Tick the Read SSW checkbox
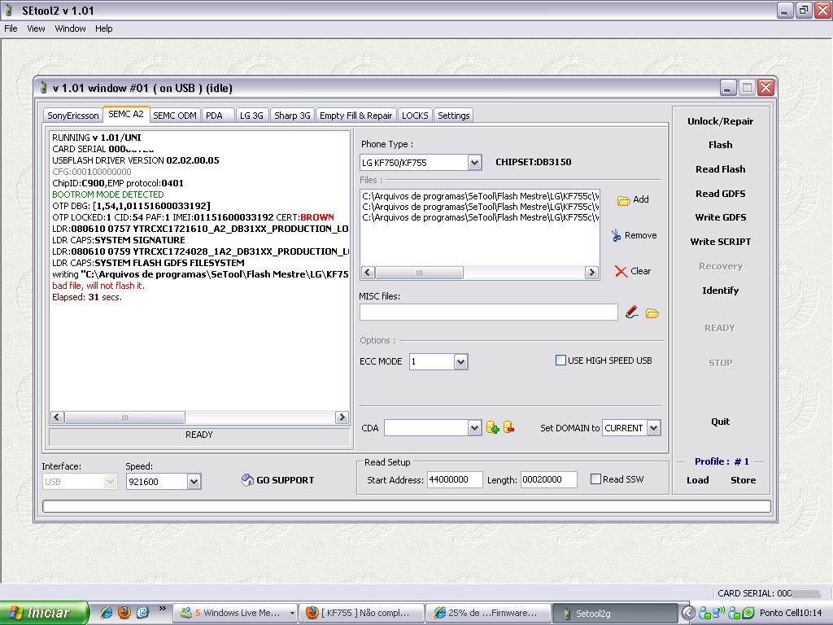Image resolution: width=833 pixels, height=625 pixels. coord(595,479)
